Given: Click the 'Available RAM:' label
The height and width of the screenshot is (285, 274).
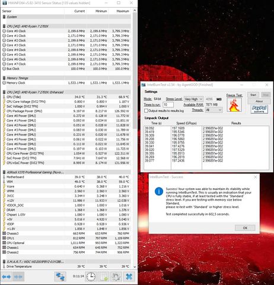Looking at the screenshot, I should [193, 104].
